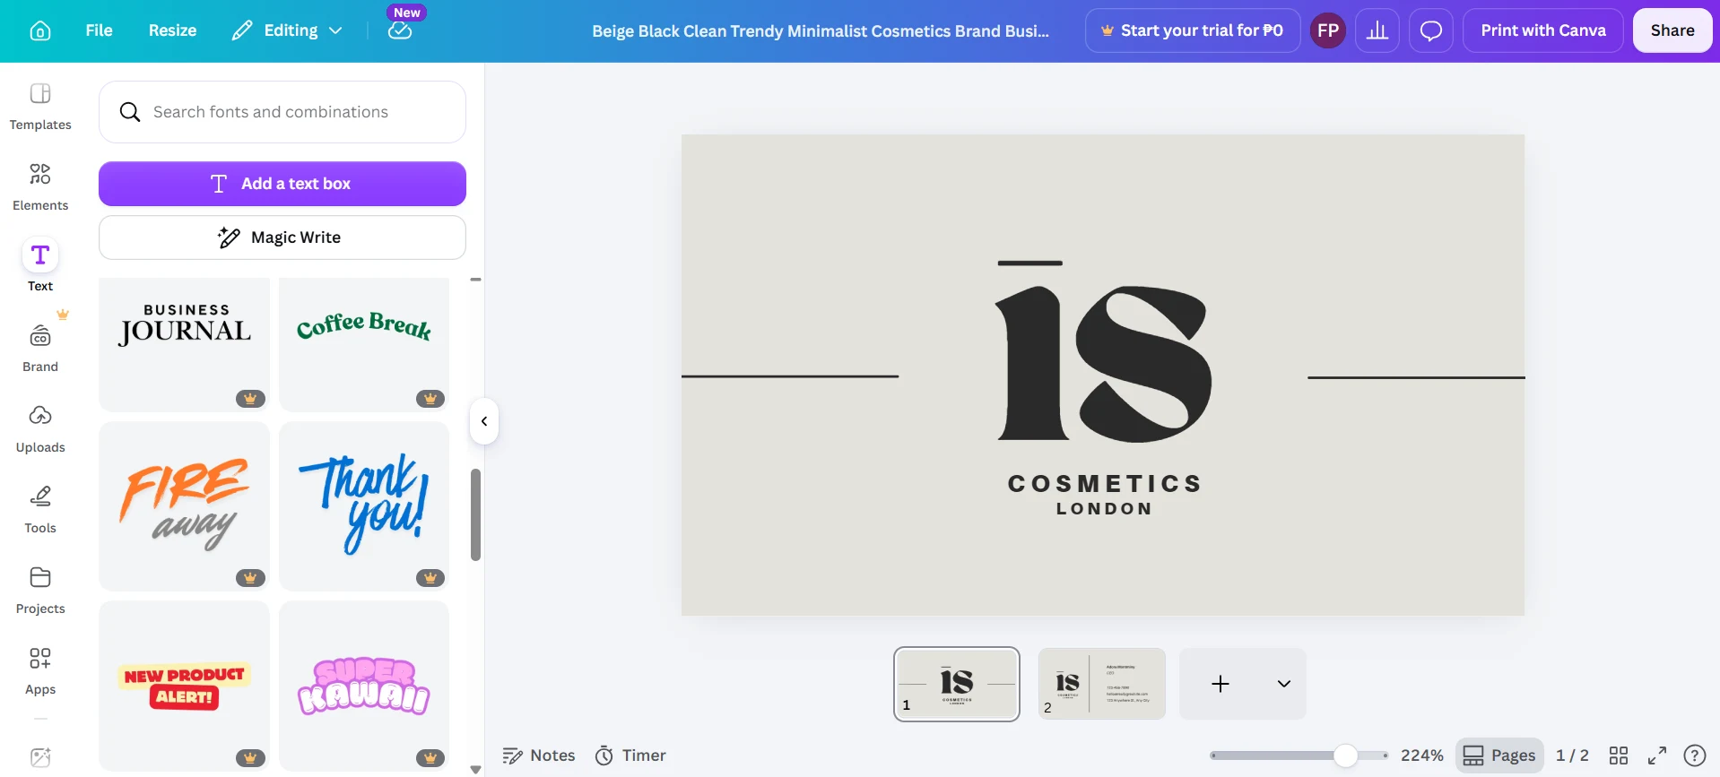Open the Notes panel

(x=539, y=755)
